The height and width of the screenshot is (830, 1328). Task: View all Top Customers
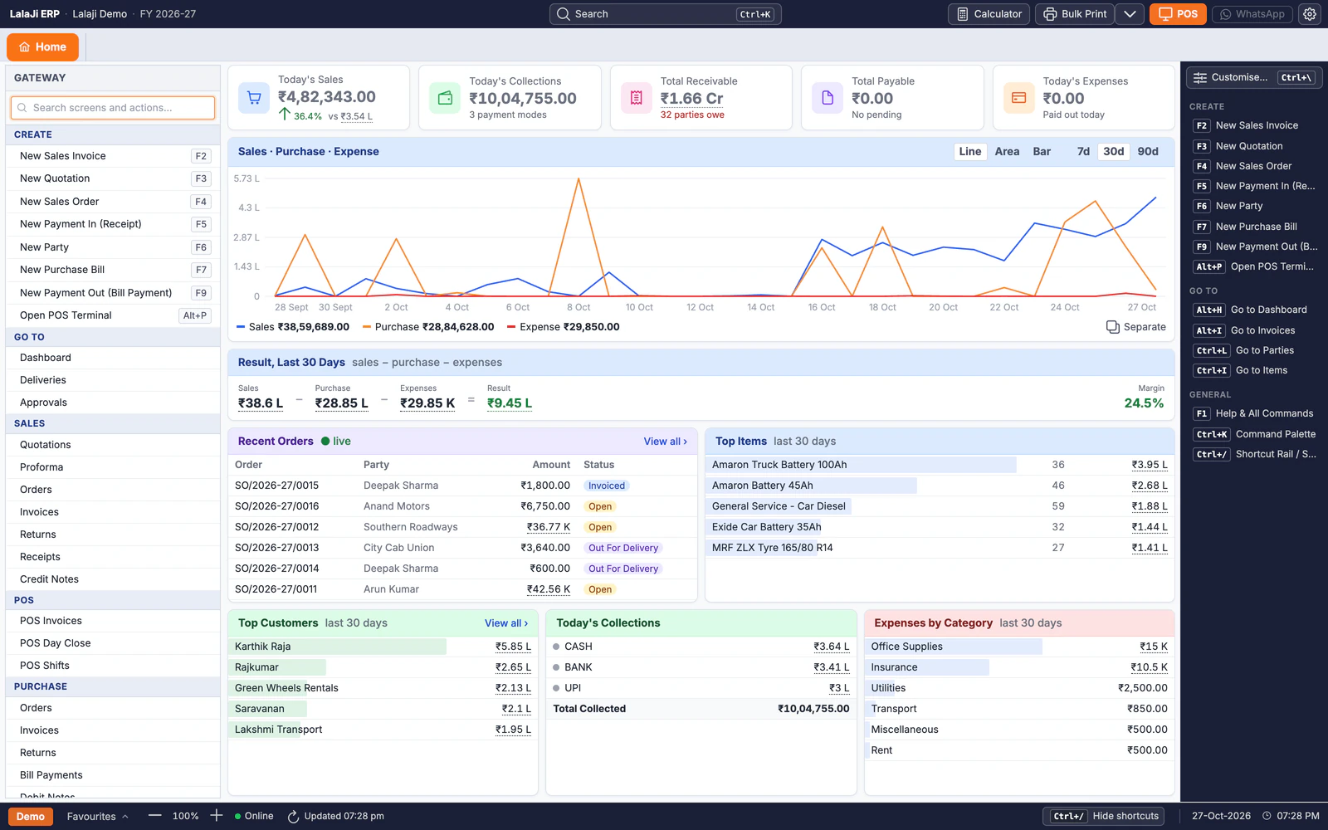(x=506, y=623)
